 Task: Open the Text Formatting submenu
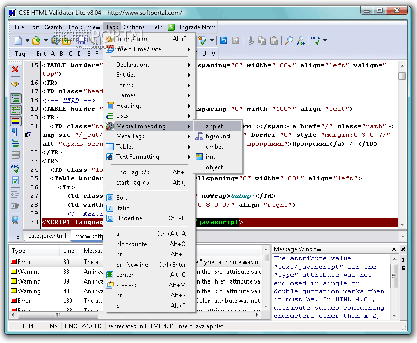point(149,157)
